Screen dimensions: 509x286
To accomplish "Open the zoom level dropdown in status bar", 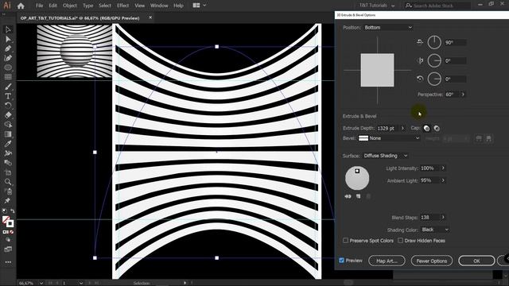I will (41, 283).
